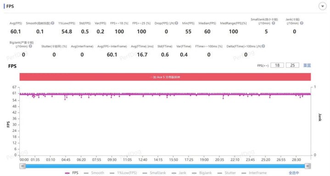Toggle InterFrame legend entry
Viewport: 330px width, 176px height.
[x=254, y=173]
